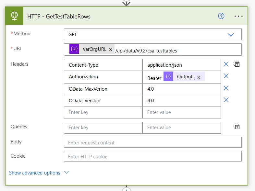This screenshot has height=191, width=255.
Task: Switch Queries to text mode
Action: point(237,127)
